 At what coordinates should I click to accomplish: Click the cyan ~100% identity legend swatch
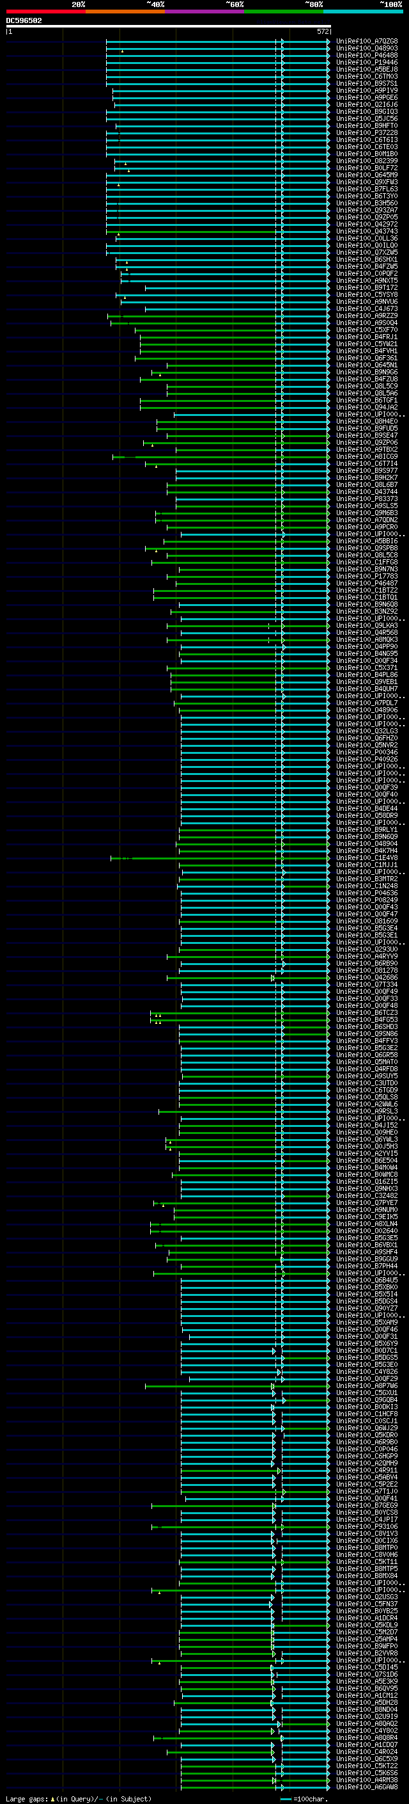[363, 12]
